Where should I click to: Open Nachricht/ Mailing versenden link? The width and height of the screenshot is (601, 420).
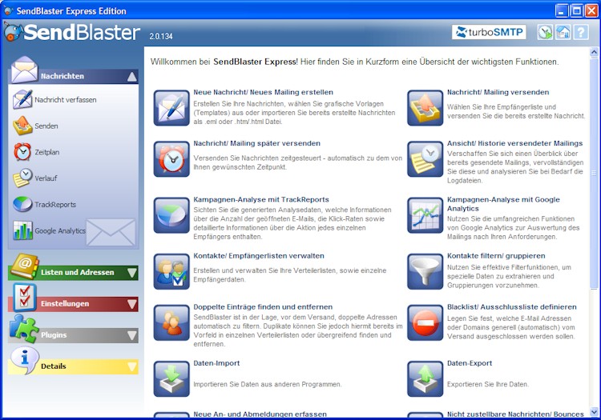(498, 92)
